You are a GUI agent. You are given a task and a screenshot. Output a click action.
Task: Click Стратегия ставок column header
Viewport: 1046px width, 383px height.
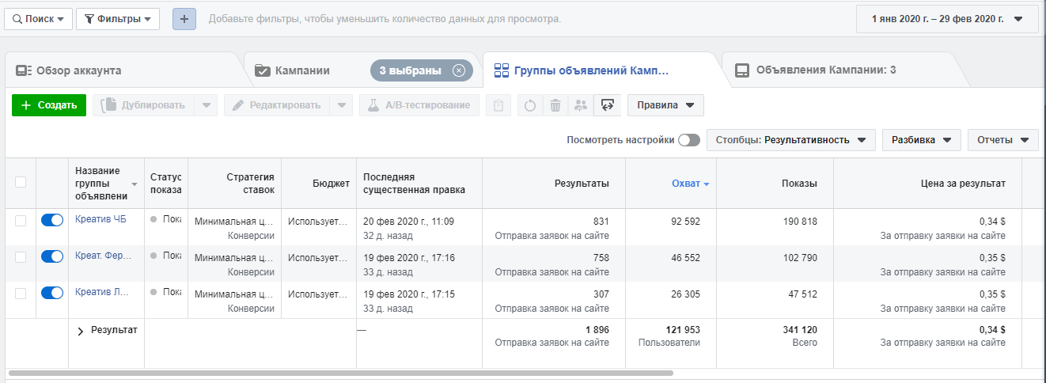[x=235, y=184]
